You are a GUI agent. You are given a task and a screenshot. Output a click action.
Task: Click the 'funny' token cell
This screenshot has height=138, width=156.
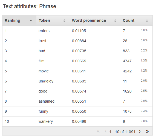click(43, 112)
